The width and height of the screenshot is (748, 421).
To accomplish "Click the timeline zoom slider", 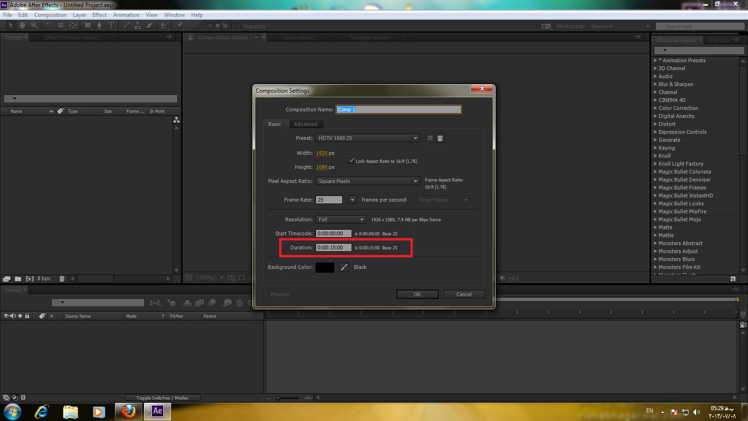I will coord(287,398).
